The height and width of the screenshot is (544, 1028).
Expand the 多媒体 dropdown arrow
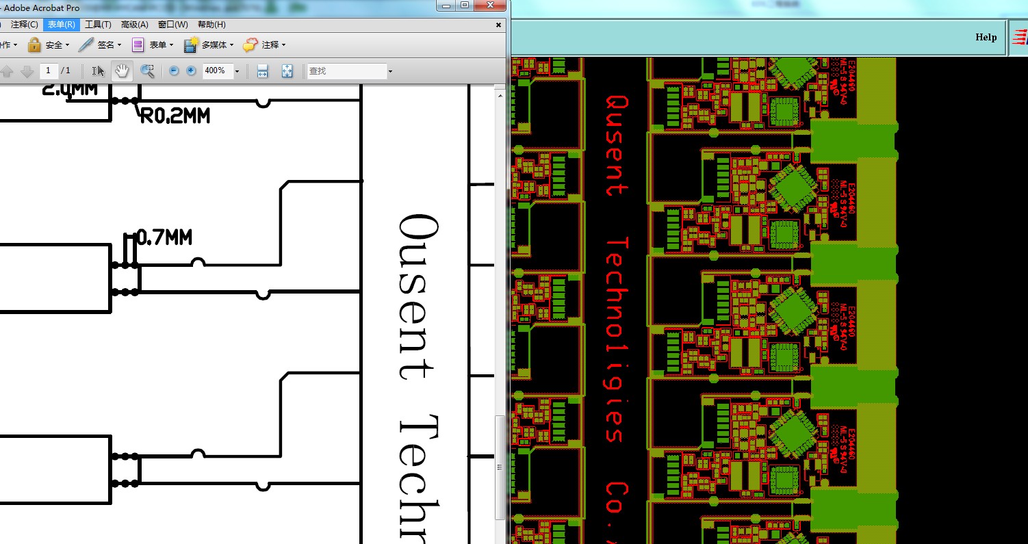231,45
